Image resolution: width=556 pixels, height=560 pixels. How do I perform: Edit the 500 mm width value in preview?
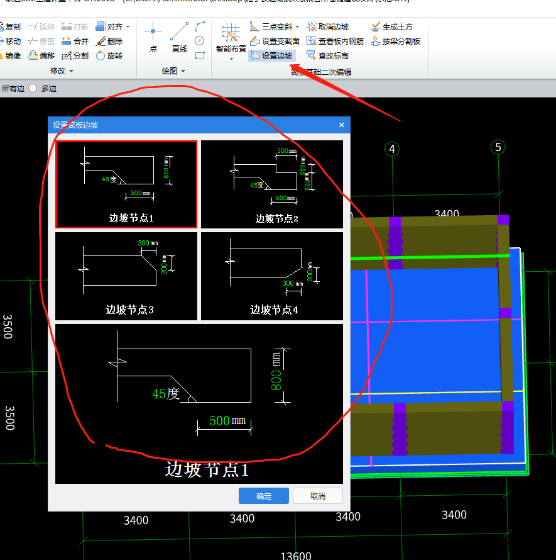tap(219, 421)
